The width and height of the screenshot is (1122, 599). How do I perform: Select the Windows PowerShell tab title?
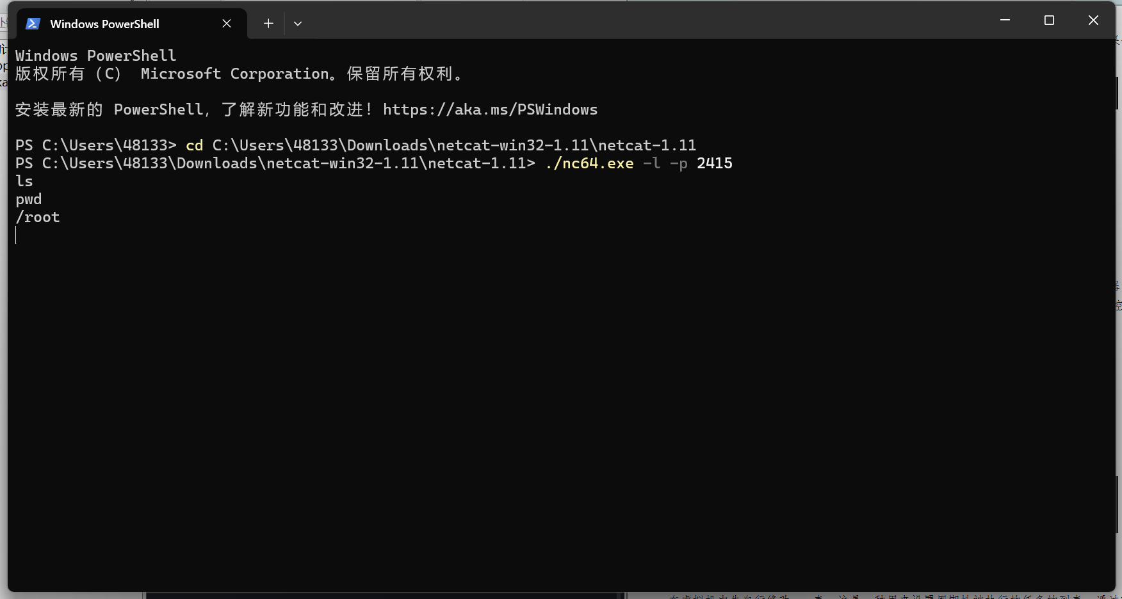coord(104,24)
